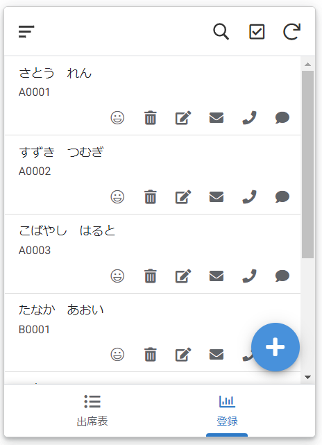Switch to the 出席表 tab

pos(92,411)
